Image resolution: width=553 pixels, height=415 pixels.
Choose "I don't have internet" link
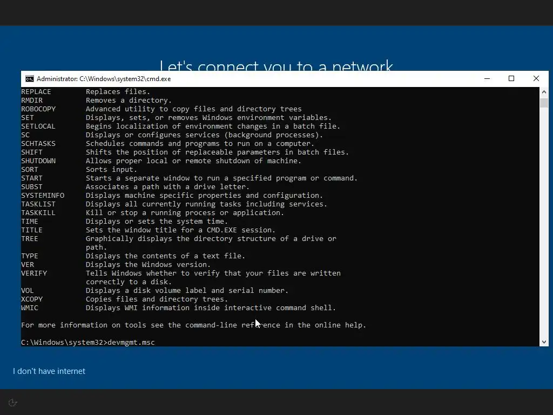coord(49,371)
